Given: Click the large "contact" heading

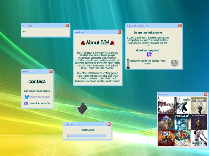Looking at the screenshot, I should coord(37,81).
